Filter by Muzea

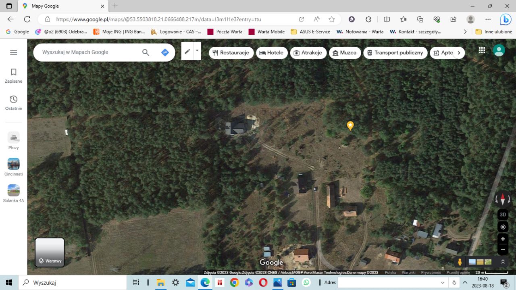[345, 53]
